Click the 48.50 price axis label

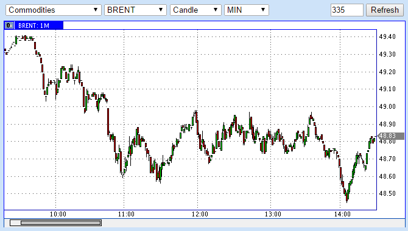pyautogui.click(x=387, y=193)
